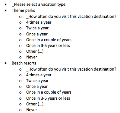Image resolution: width=120 pixels, height=113 pixels.
Task: Choose 'Twice a year' under Theme parks
Action: (x=37, y=28)
